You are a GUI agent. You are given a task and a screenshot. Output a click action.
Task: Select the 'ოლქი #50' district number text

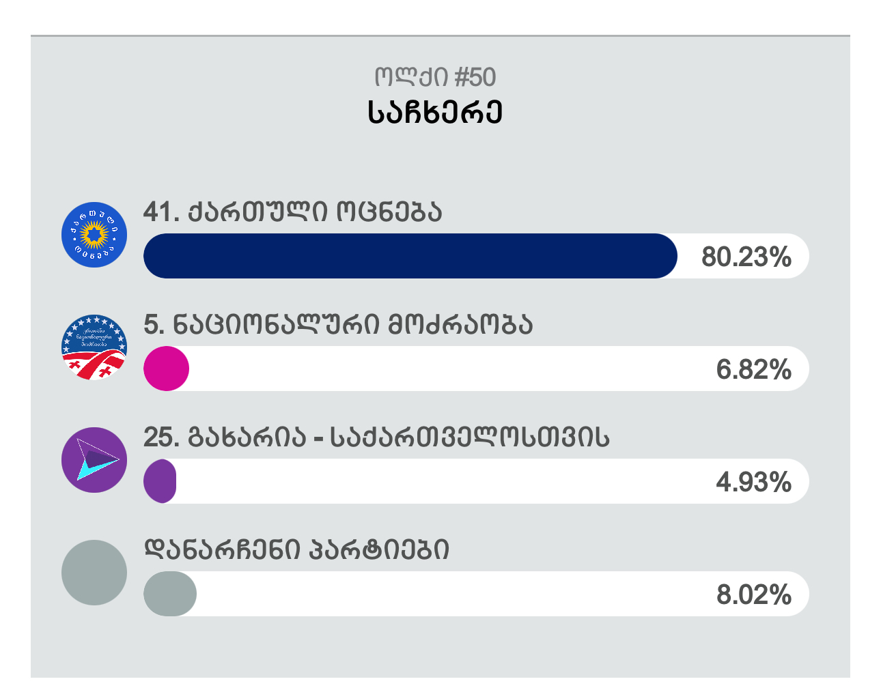pyautogui.click(x=435, y=77)
